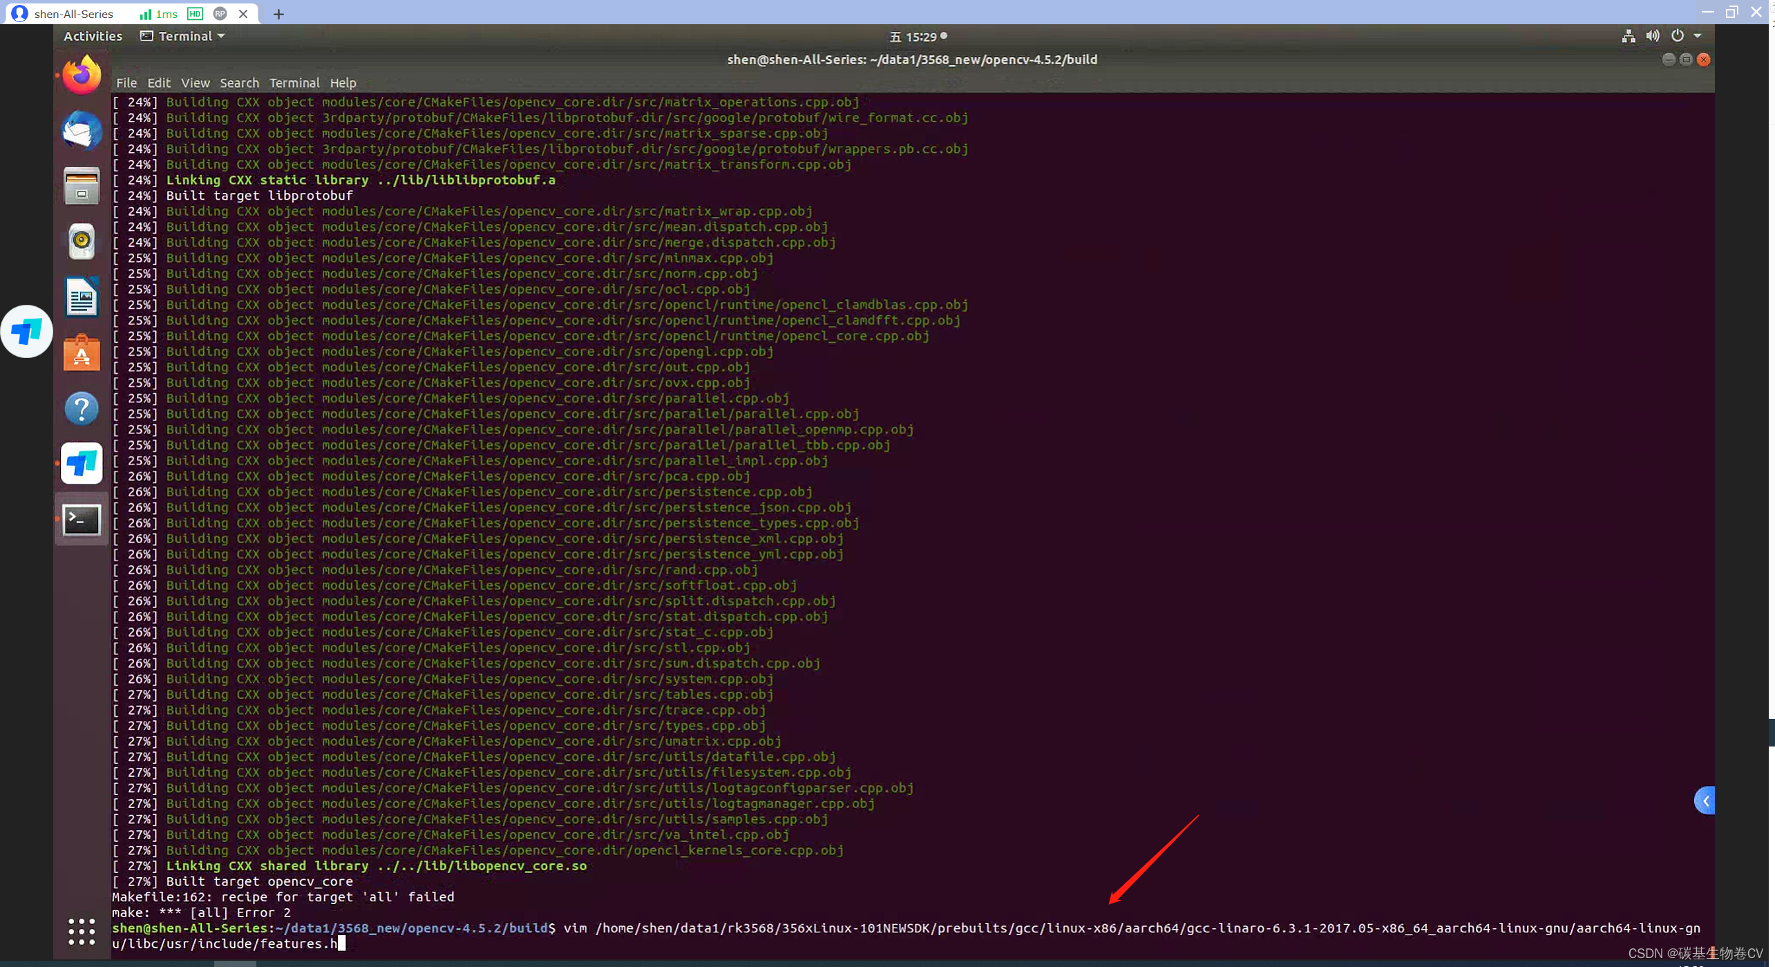Click the 1ms latency signal indicator
The height and width of the screenshot is (967, 1775).
pyautogui.click(x=159, y=14)
